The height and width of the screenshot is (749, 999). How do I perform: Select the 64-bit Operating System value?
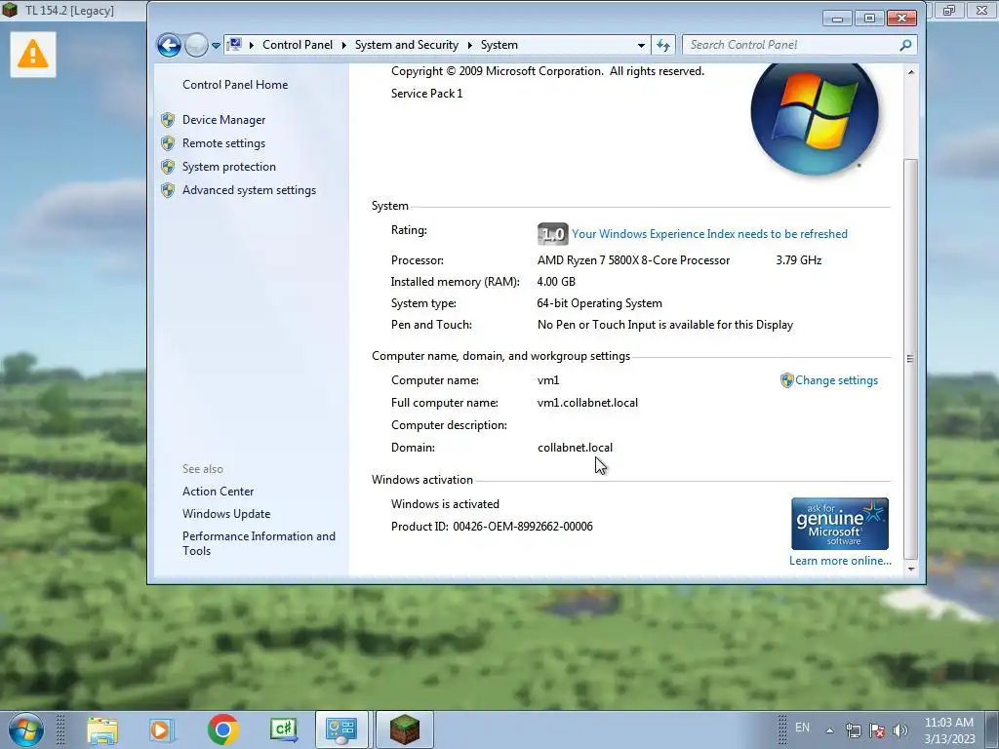click(x=600, y=303)
